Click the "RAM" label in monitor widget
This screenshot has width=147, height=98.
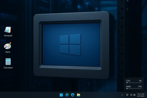(x=128, y=87)
